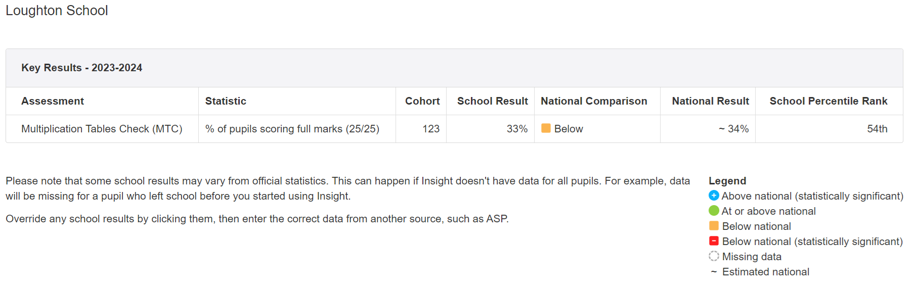917x289 pixels.
Task: Click the Multiplication Tables Check (MTC) row
Action: coord(102,129)
